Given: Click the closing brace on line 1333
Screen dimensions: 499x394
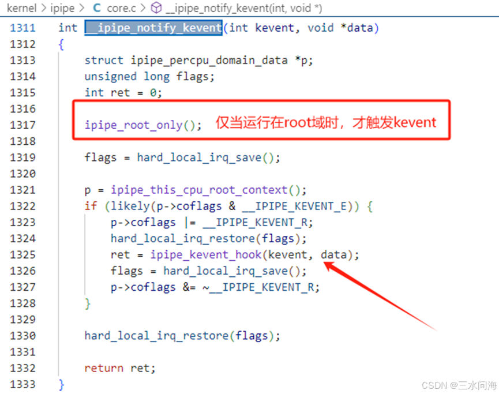Looking at the screenshot, I should [61, 384].
